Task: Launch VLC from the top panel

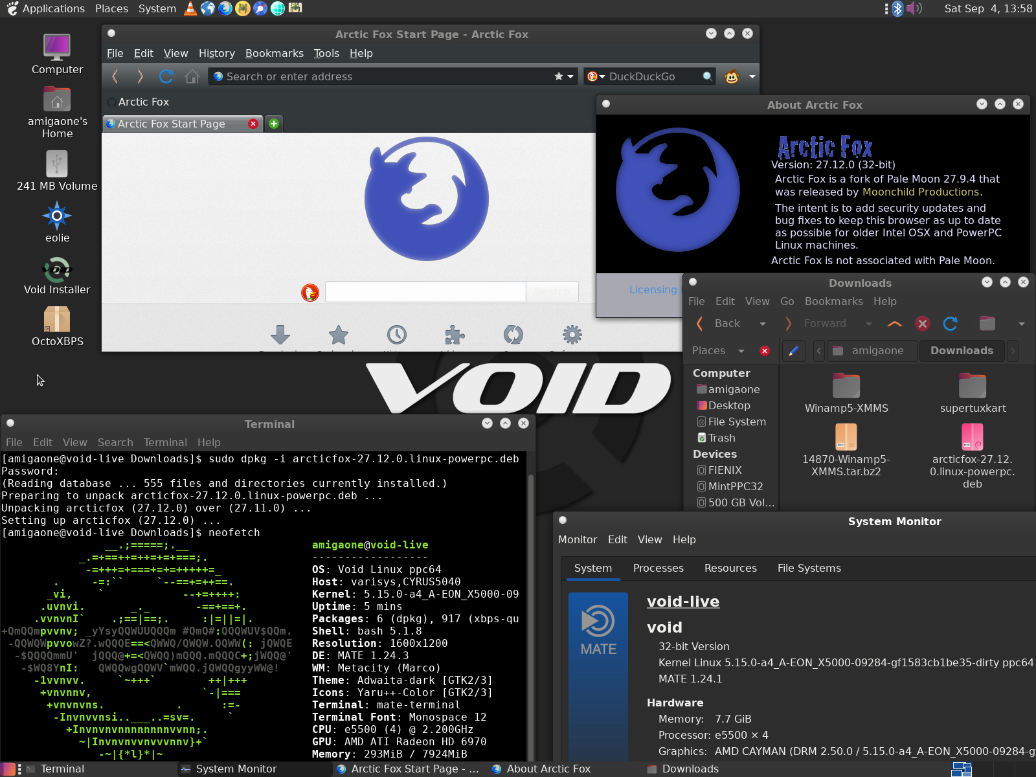Action: pyautogui.click(x=190, y=8)
